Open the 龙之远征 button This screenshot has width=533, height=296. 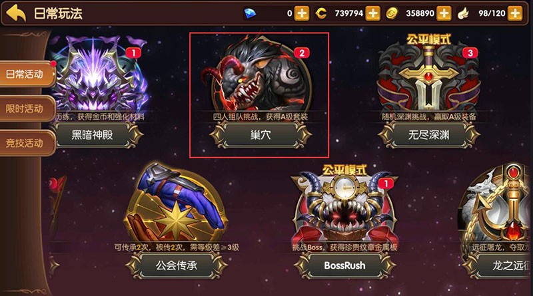(x=502, y=265)
